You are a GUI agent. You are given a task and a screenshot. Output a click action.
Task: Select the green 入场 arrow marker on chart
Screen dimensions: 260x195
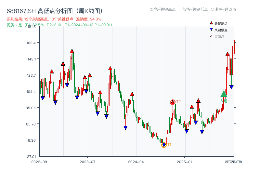pos(224,94)
